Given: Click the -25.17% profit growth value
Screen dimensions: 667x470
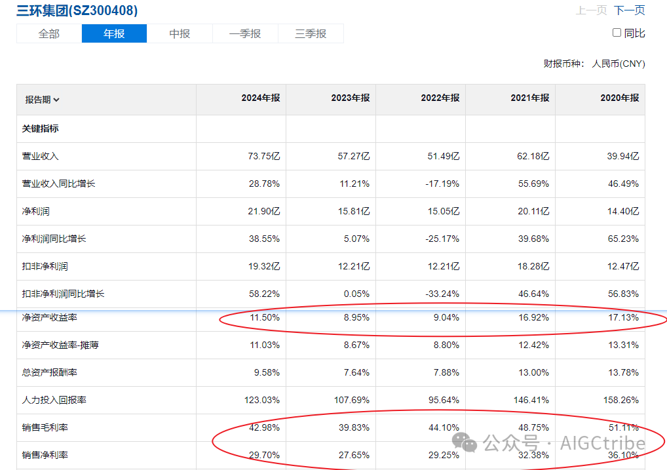Looking at the screenshot, I should point(442,239).
